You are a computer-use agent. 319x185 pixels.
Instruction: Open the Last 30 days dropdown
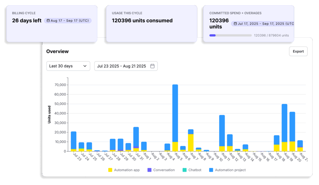(68, 66)
